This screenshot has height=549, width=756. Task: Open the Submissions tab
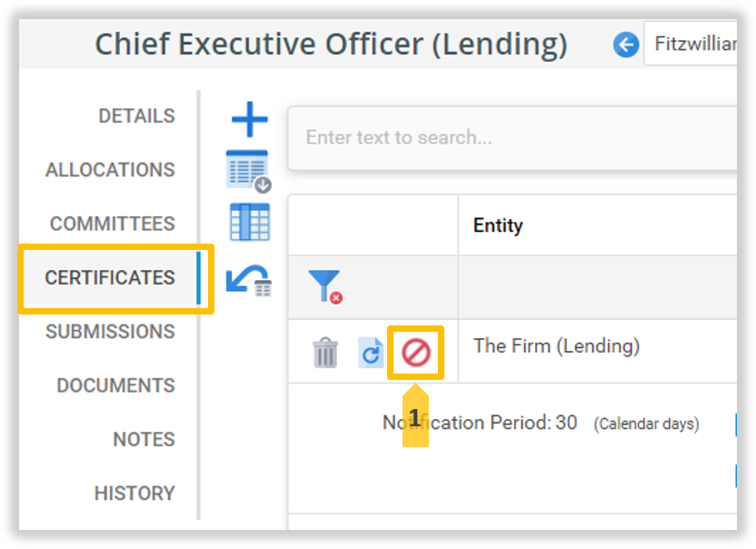110,331
